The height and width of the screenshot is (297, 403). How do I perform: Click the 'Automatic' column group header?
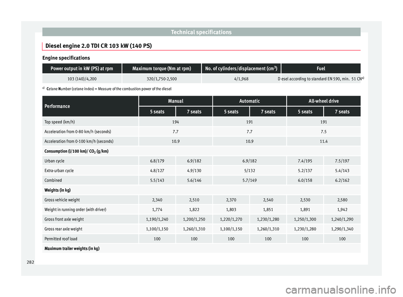(249, 101)
